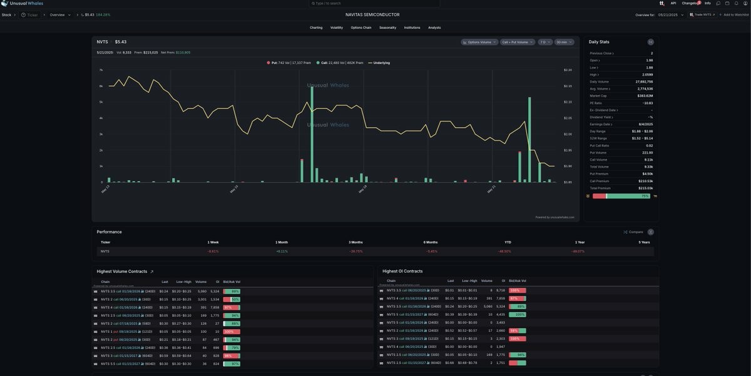Click the rightmost top-bar menu icon
The image size is (751, 376).
click(x=745, y=3)
